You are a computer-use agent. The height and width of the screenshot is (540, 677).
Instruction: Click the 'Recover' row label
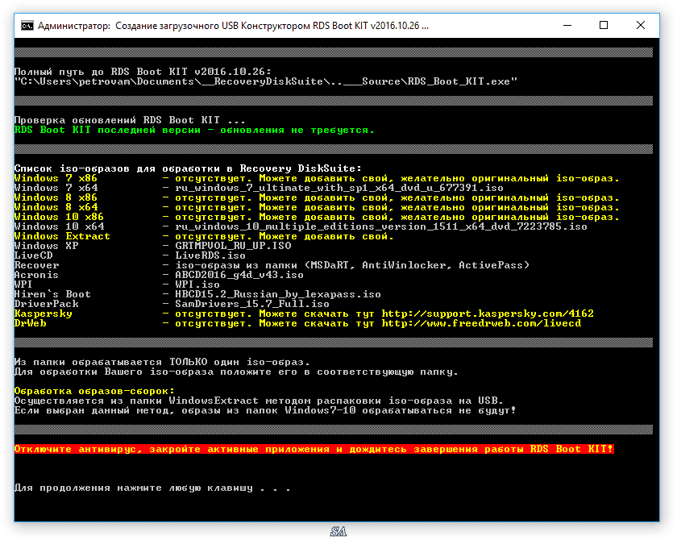click(37, 265)
